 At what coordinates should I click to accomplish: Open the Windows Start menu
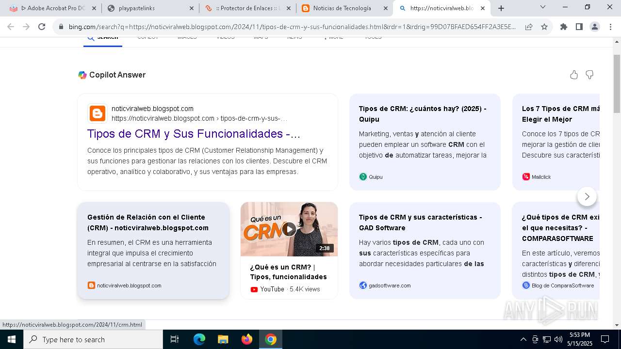[11, 339]
